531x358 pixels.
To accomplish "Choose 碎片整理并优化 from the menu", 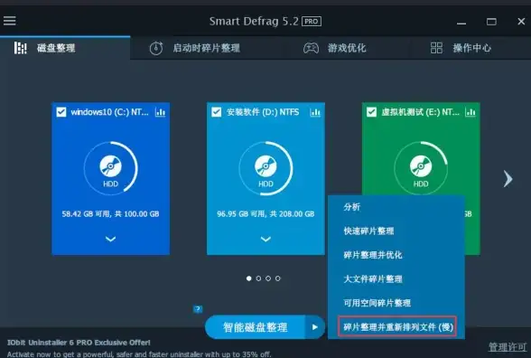I will [x=396, y=255].
